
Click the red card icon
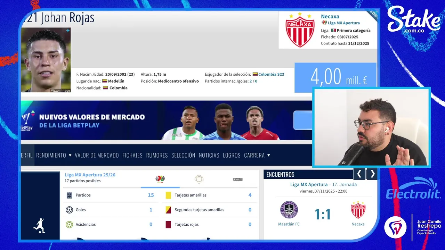(168, 224)
